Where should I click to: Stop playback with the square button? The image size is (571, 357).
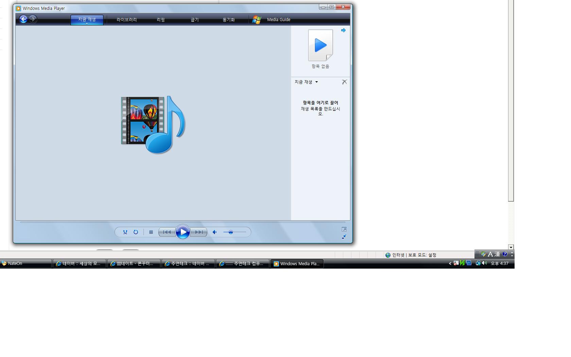click(151, 232)
